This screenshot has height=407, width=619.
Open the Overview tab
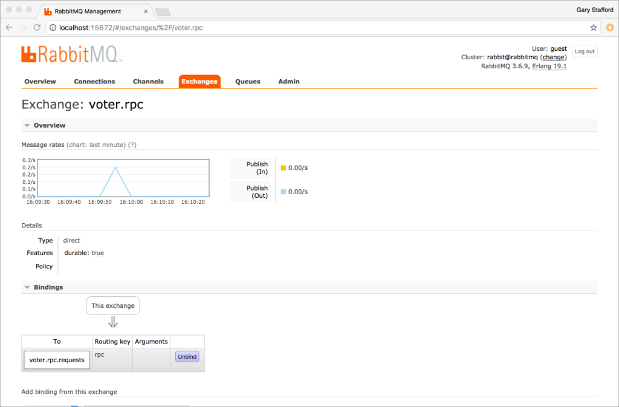click(x=41, y=81)
